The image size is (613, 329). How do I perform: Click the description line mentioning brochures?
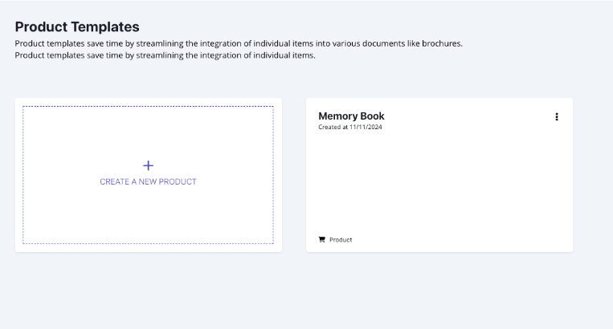239,43
